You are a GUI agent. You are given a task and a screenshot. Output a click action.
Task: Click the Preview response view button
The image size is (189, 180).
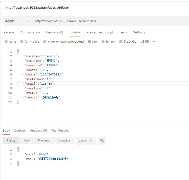[44, 140]
